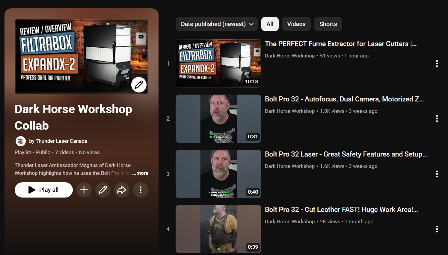Image resolution: width=448 pixels, height=255 pixels.
Task: Click the Add videos plus icon
Action: (84, 190)
